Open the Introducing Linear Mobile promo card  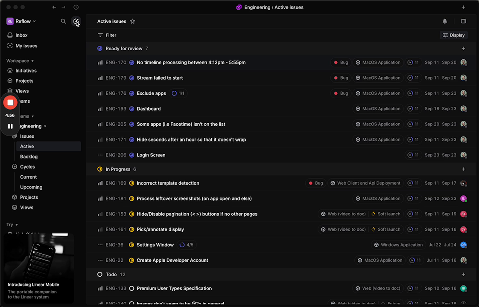click(x=39, y=269)
